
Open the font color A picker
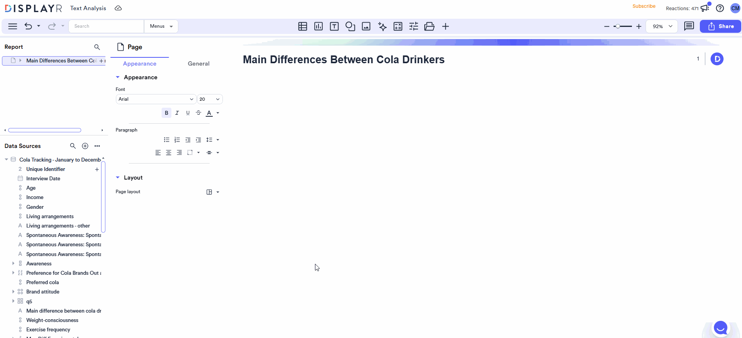pos(209,113)
